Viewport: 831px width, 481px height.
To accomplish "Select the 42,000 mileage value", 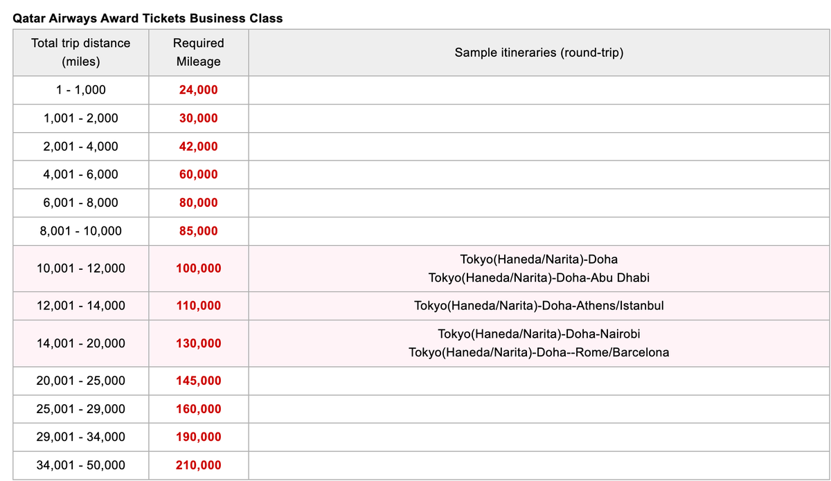I will tap(199, 147).
